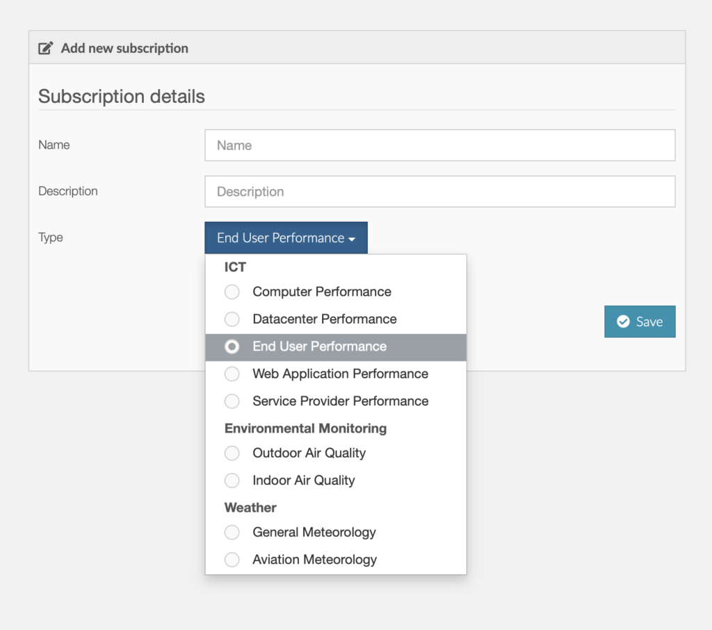The image size is (712, 630).
Task: Click the Environmental Monitoring group heading
Action: (306, 428)
